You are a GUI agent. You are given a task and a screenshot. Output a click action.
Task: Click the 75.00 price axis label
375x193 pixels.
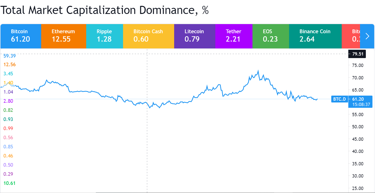pos(358,65)
